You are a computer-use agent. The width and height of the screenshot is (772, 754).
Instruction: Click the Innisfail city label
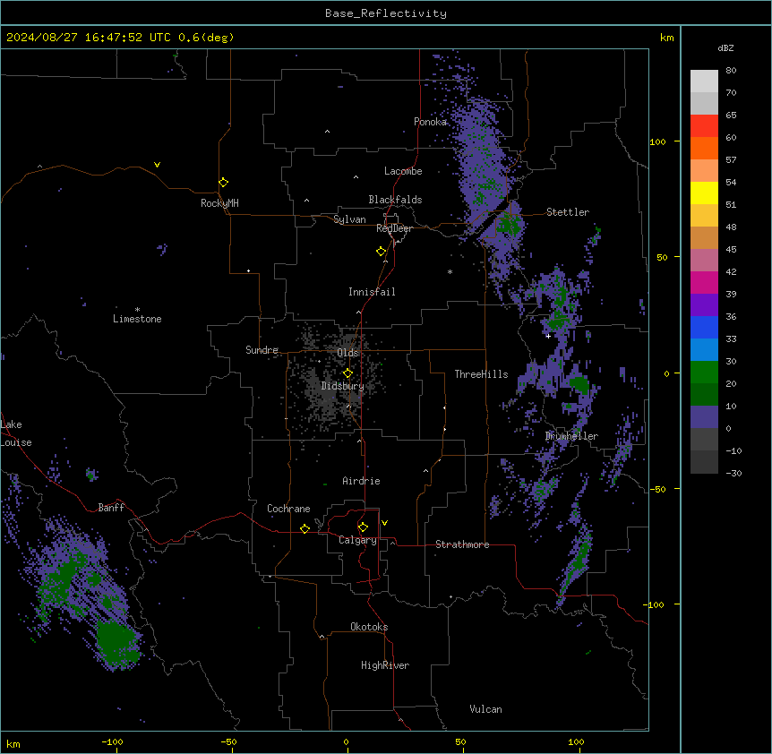point(372,292)
